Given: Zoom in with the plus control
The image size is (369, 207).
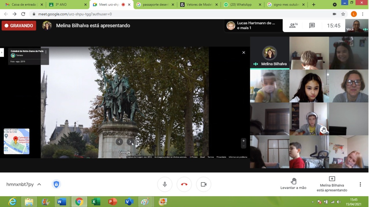Looking at the screenshot, I should click(244, 141).
